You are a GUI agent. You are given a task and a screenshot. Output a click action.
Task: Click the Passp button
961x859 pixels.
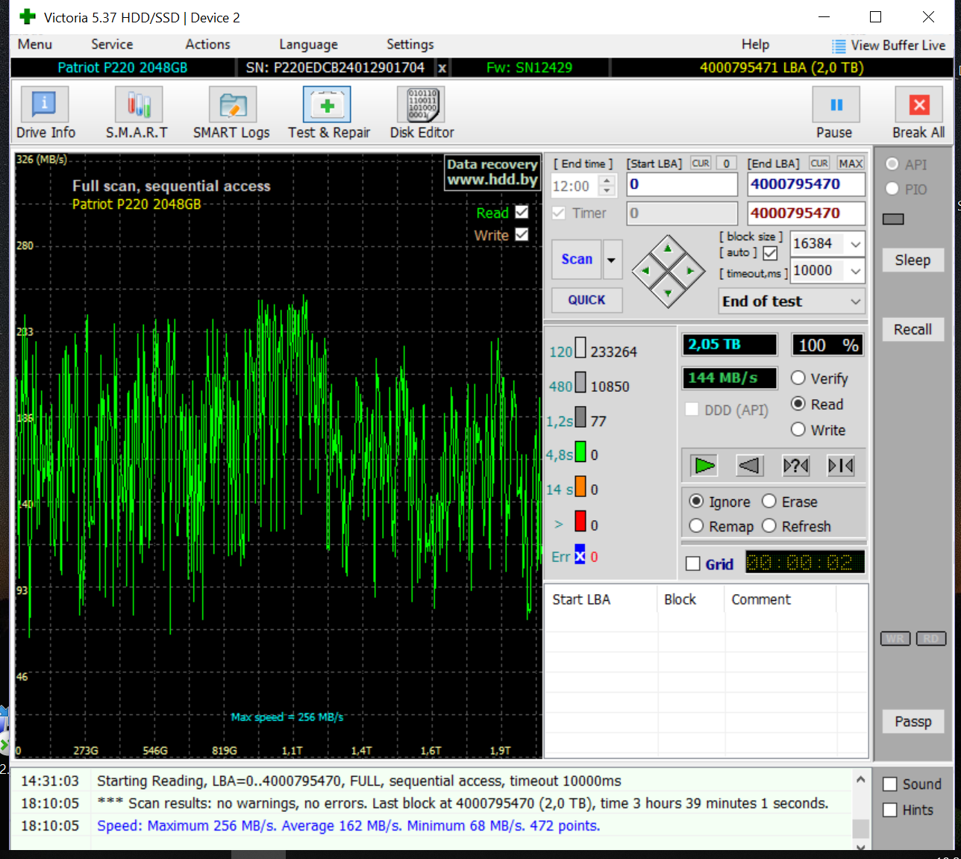pos(913,722)
